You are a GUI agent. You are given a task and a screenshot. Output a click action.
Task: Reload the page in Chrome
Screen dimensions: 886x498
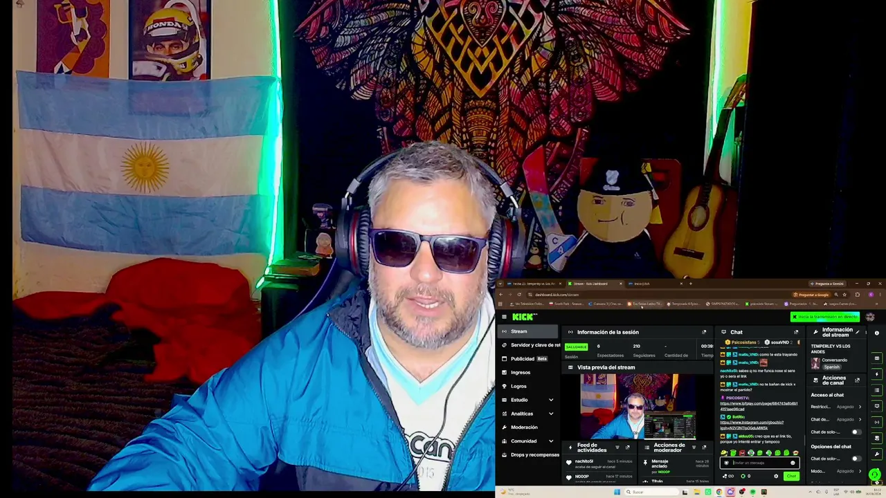coord(519,295)
